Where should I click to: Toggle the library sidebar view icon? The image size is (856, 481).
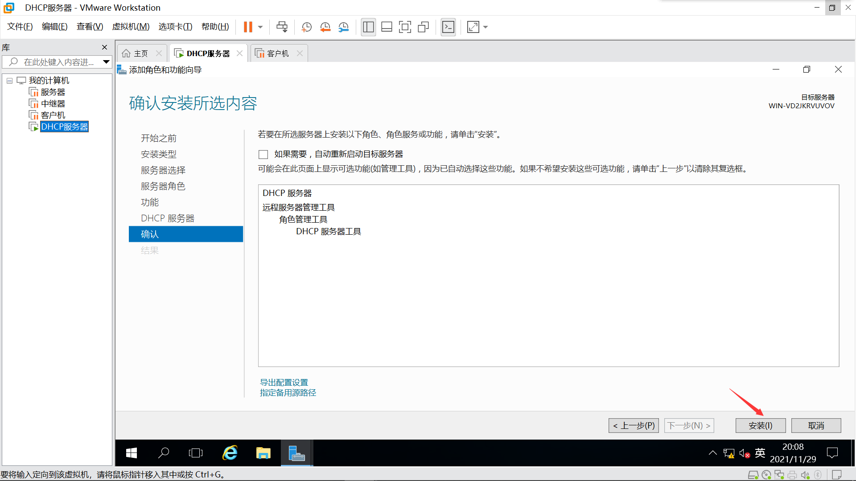point(368,27)
